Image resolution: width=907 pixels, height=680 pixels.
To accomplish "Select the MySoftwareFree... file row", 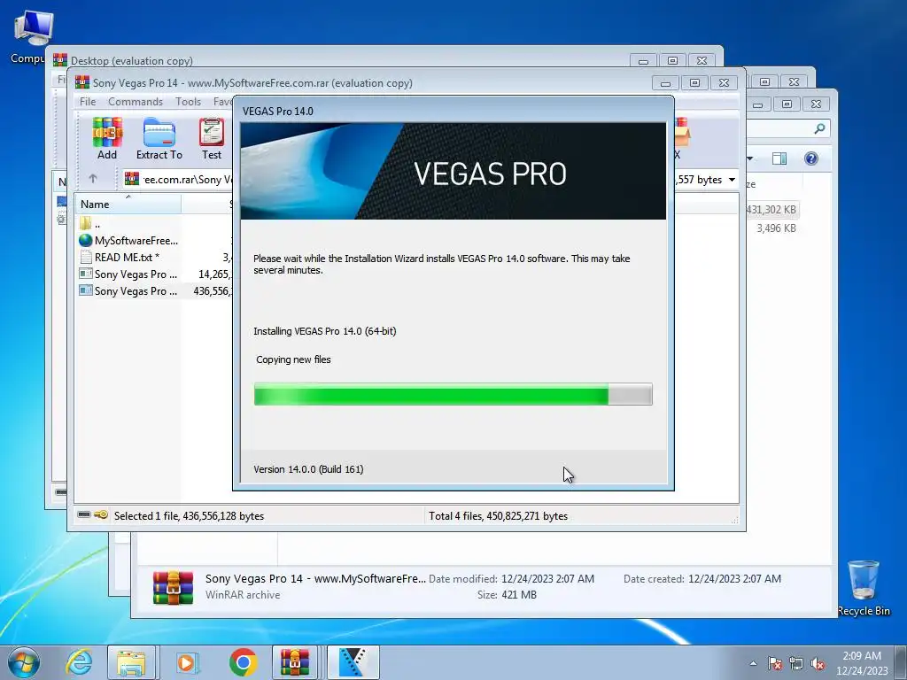I will pyautogui.click(x=128, y=241).
